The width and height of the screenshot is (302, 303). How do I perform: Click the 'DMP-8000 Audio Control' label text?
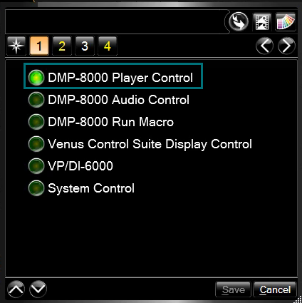click(x=118, y=100)
